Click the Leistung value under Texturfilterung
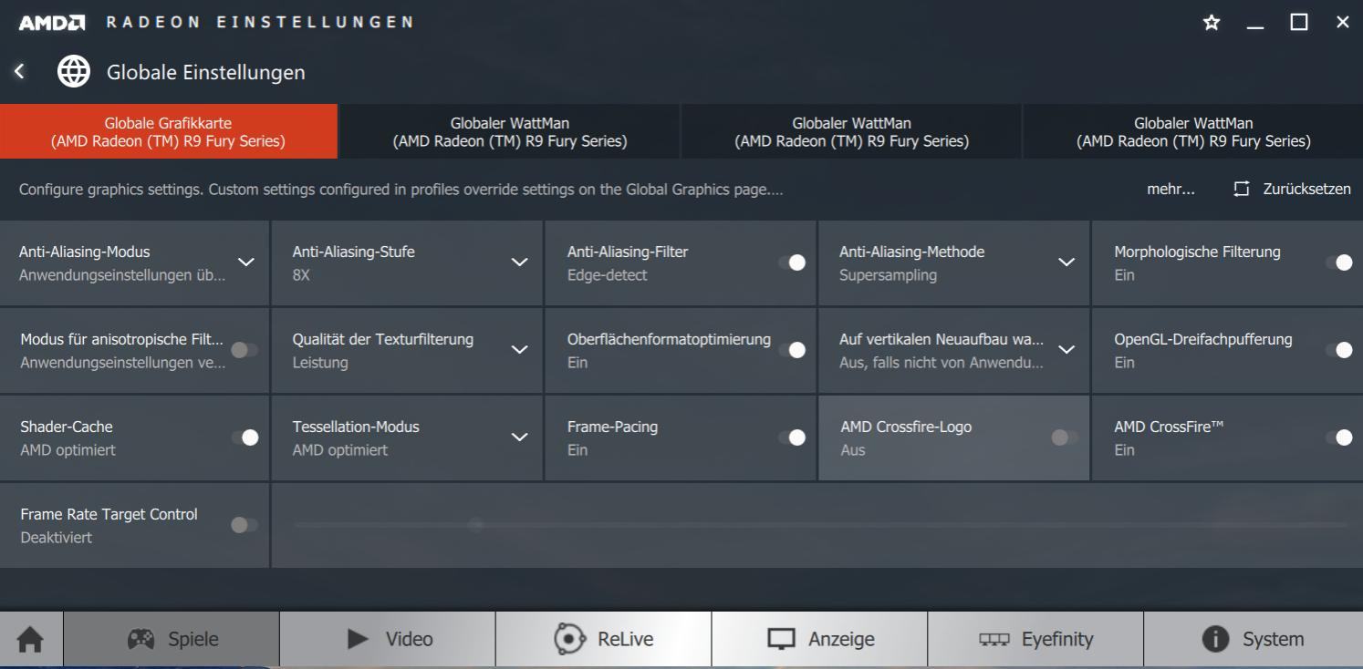1363x669 pixels. pos(320,363)
